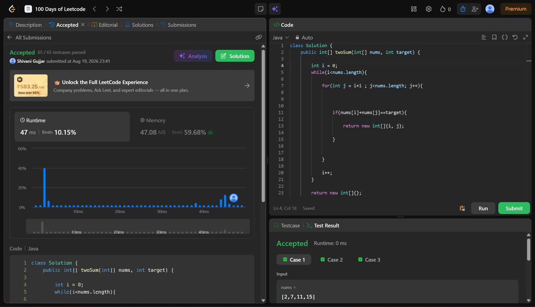The height and width of the screenshot is (307, 535).
Task: Click the nums input field [2,7,11,15]
Action: click(397, 291)
